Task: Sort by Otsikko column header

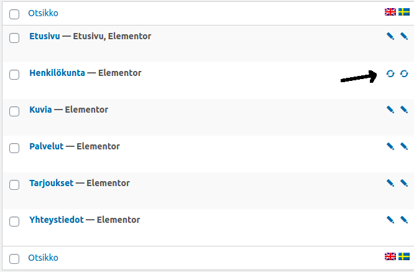Action: tap(44, 13)
